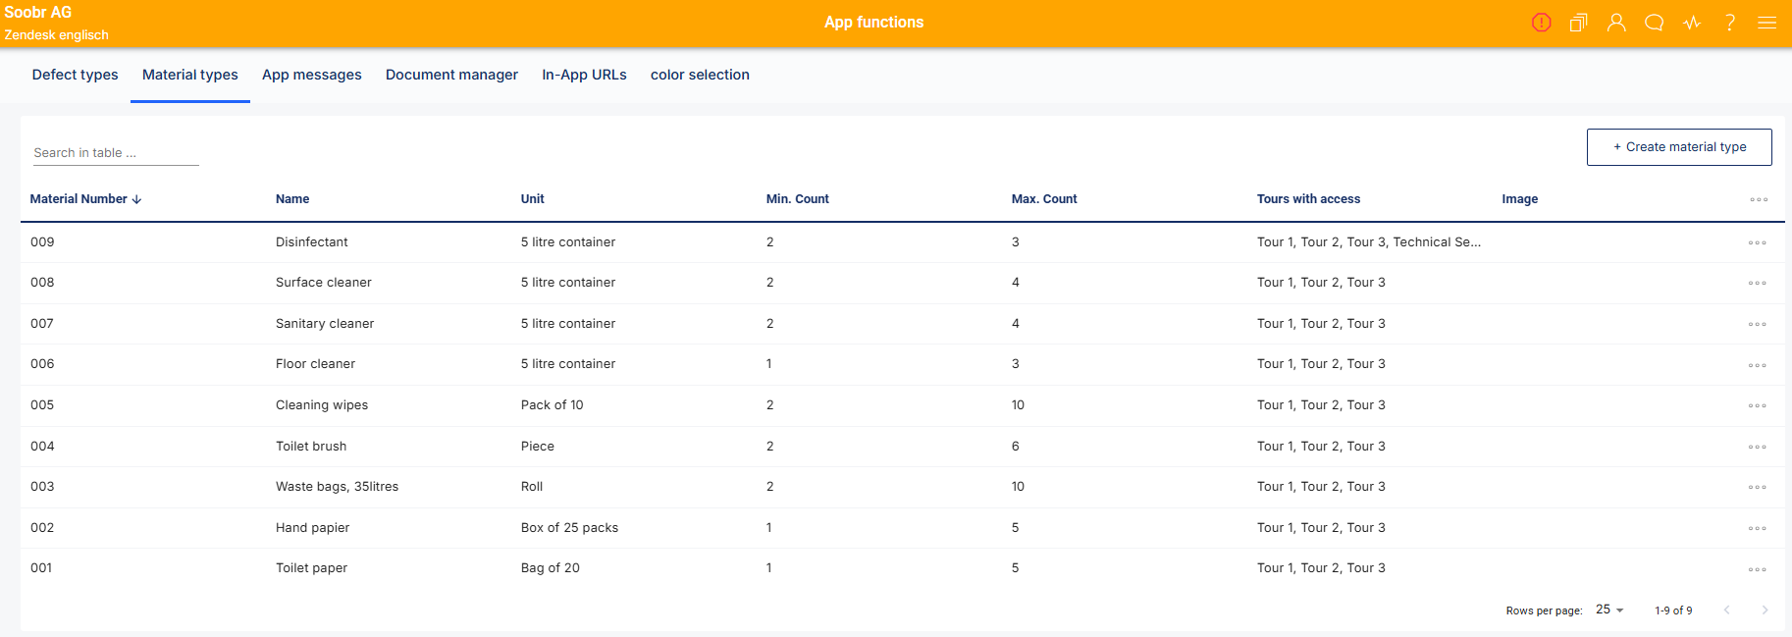
Task: Click the Search in table field
Action: click(x=115, y=153)
